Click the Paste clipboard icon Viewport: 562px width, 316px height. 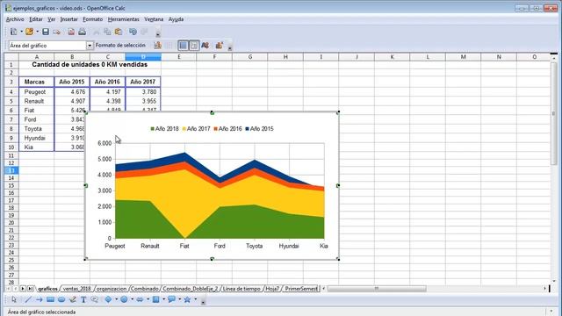coord(119,32)
